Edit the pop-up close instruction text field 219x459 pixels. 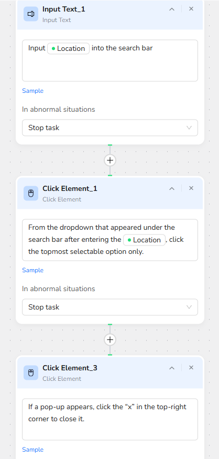pos(110,419)
